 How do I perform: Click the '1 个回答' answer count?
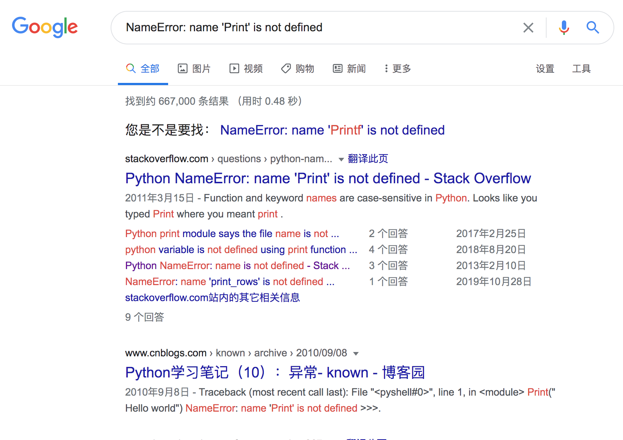(x=388, y=281)
